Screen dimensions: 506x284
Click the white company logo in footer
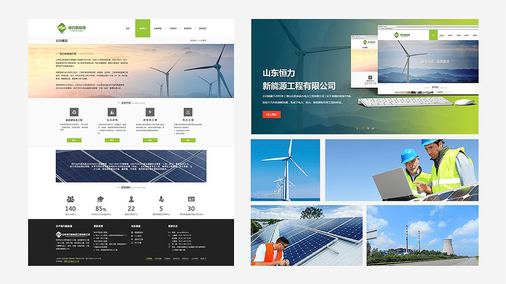73,234
